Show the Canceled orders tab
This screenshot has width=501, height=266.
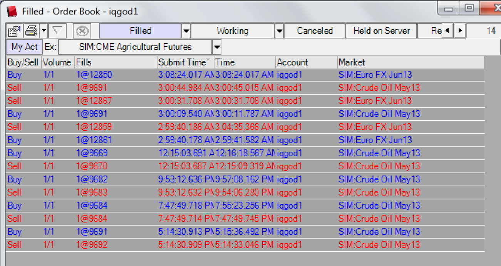coord(315,31)
